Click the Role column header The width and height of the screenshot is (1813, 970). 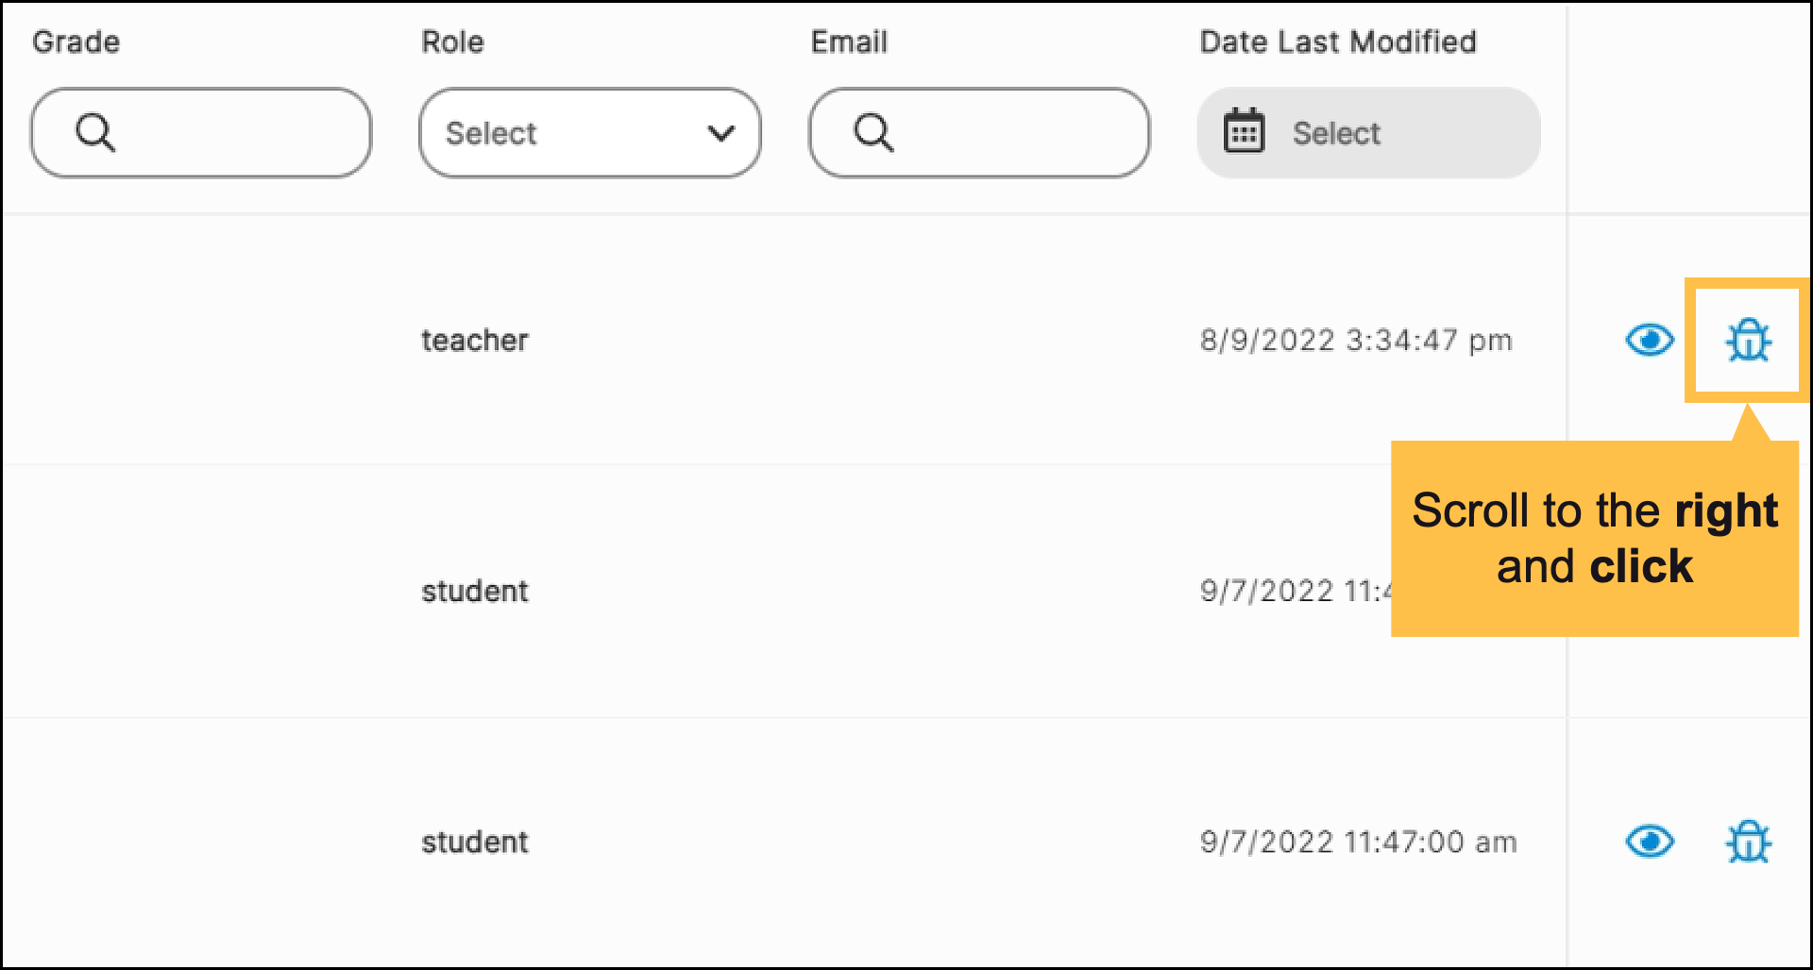(x=452, y=42)
